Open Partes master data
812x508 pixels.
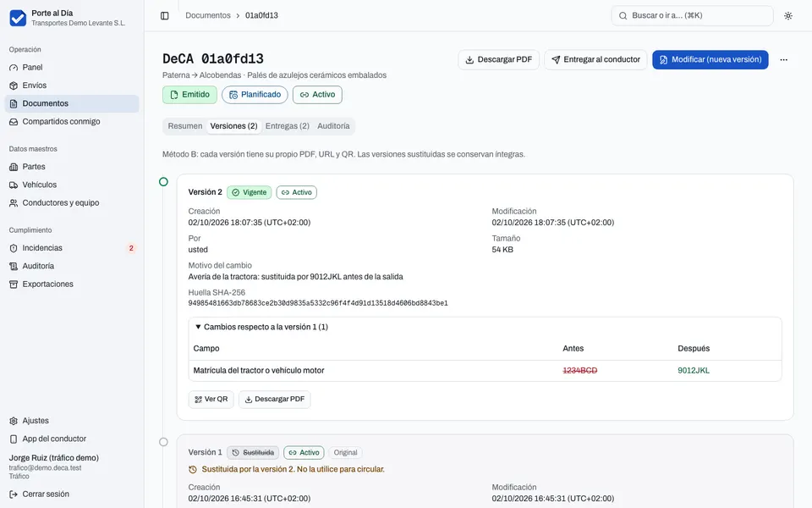[x=71, y=167]
